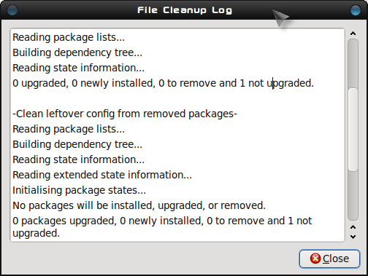Click the first 'Building dependency tree...' line
Viewport: 368px width, 276px height.
(x=77, y=52)
